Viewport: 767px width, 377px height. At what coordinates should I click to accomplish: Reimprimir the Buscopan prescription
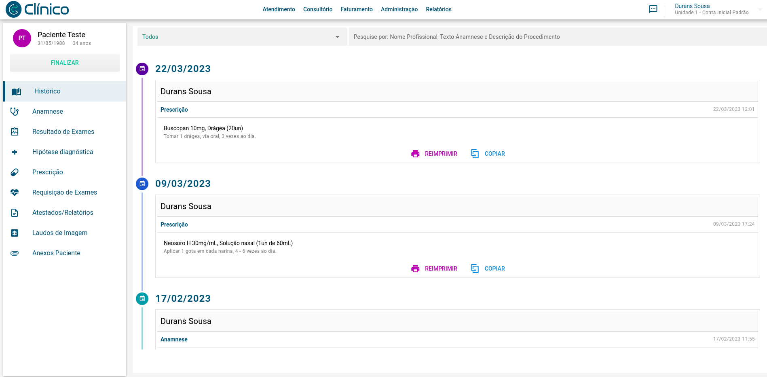(x=434, y=154)
